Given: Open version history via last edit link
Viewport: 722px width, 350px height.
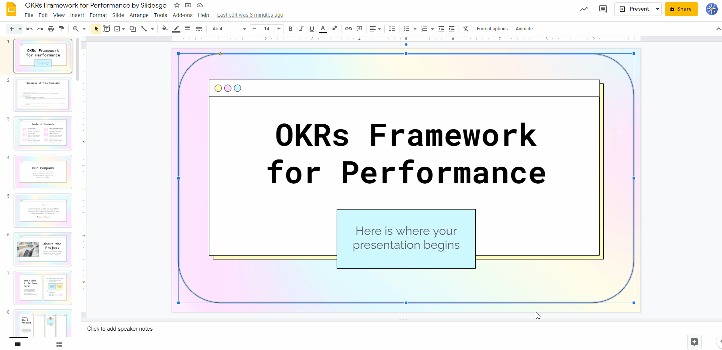Looking at the screenshot, I should click(x=250, y=15).
